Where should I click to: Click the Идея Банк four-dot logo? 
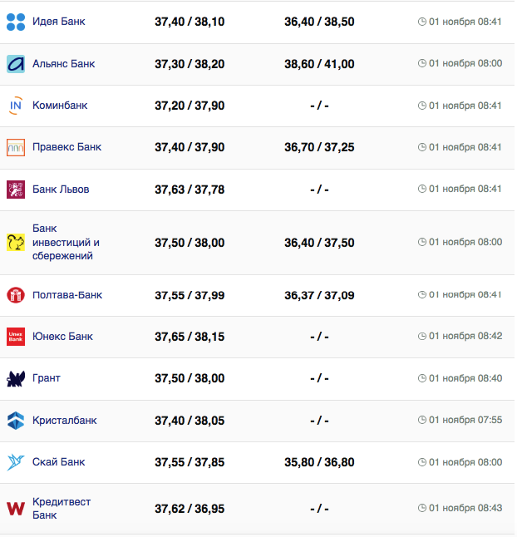point(16,22)
